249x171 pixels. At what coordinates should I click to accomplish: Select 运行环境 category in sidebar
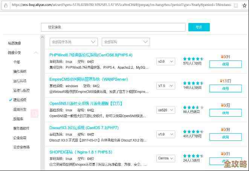(20, 81)
